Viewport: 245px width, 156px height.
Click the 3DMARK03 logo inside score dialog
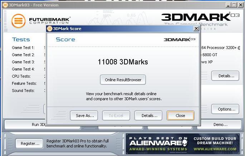click(x=180, y=39)
